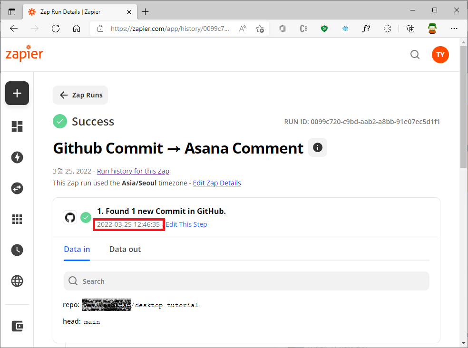468x348 pixels.
Task: Add this page to favorites
Action: click(x=260, y=29)
